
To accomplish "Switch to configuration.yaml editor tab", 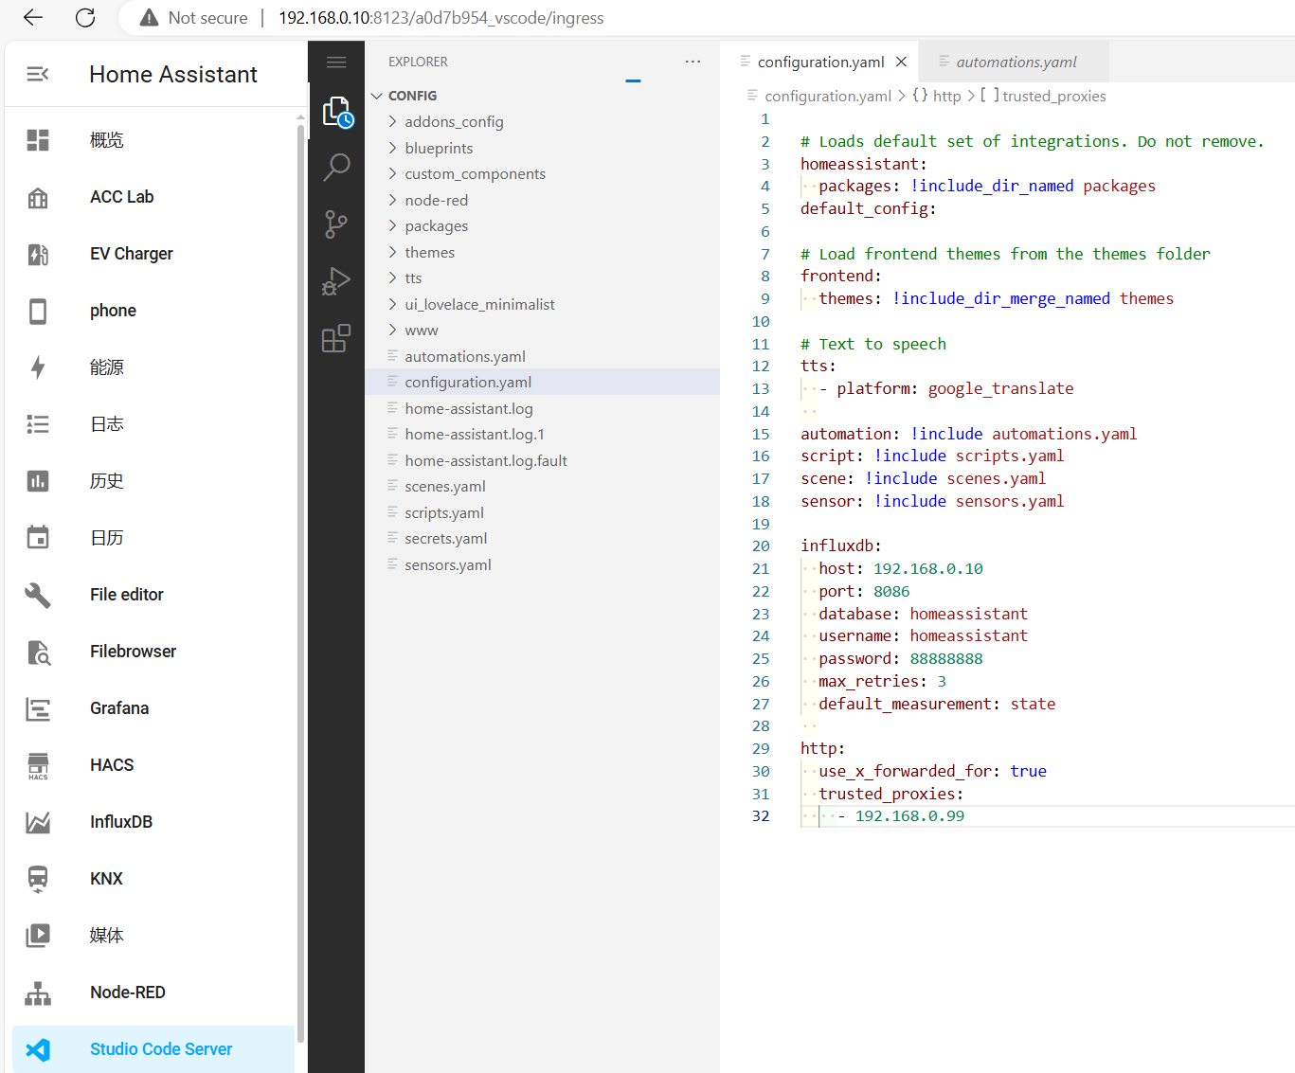I will click(x=820, y=62).
